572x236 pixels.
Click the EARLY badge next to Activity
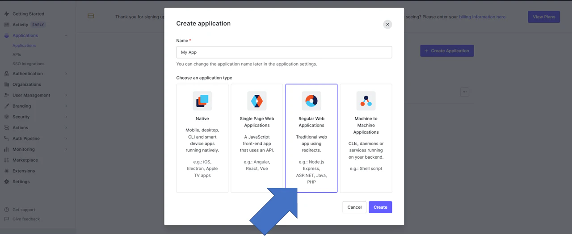coord(38,25)
